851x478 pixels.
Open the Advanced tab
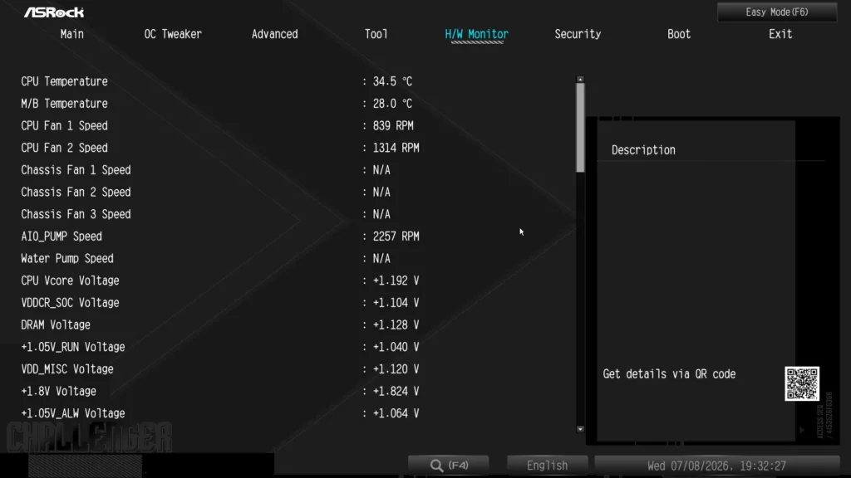274,34
